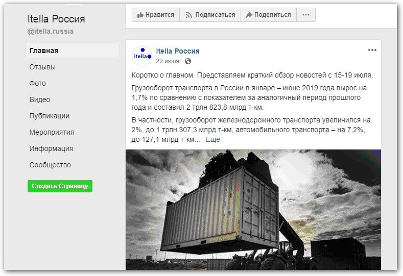Open the Мероприятия section
Image resolution: width=403 pixels, height=276 pixels.
(52, 132)
